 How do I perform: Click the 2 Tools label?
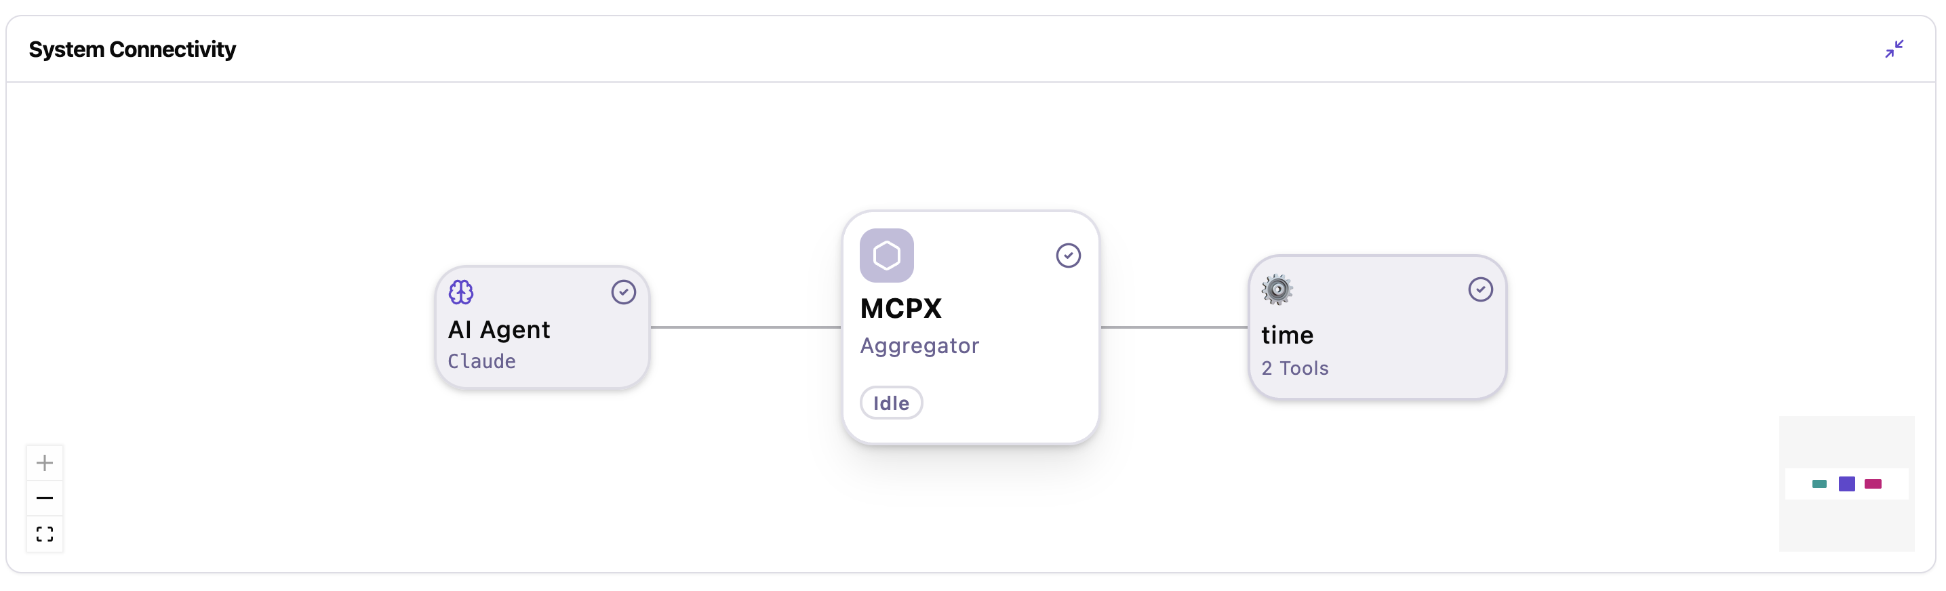click(1295, 368)
